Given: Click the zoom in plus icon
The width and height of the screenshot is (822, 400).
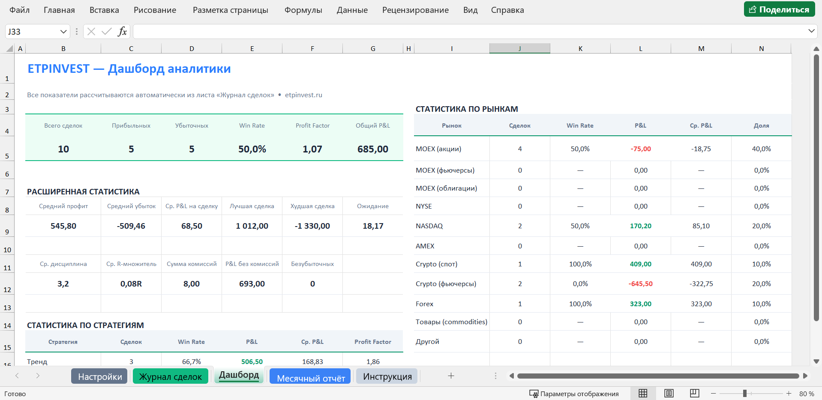Looking at the screenshot, I should click(x=789, y=393).
